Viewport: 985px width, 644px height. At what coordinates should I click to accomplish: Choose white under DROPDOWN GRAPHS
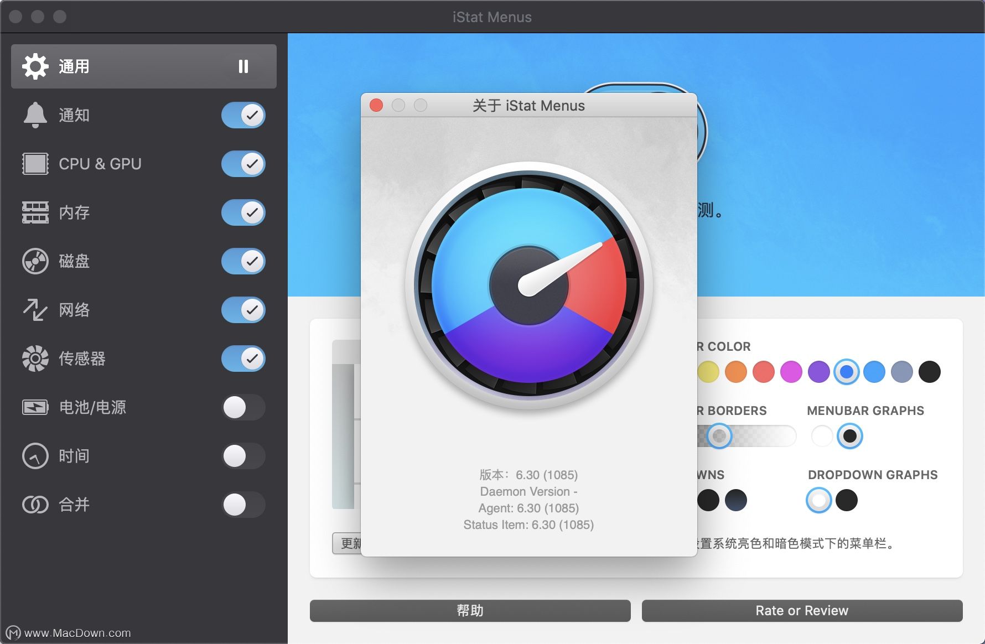[819, 500]
